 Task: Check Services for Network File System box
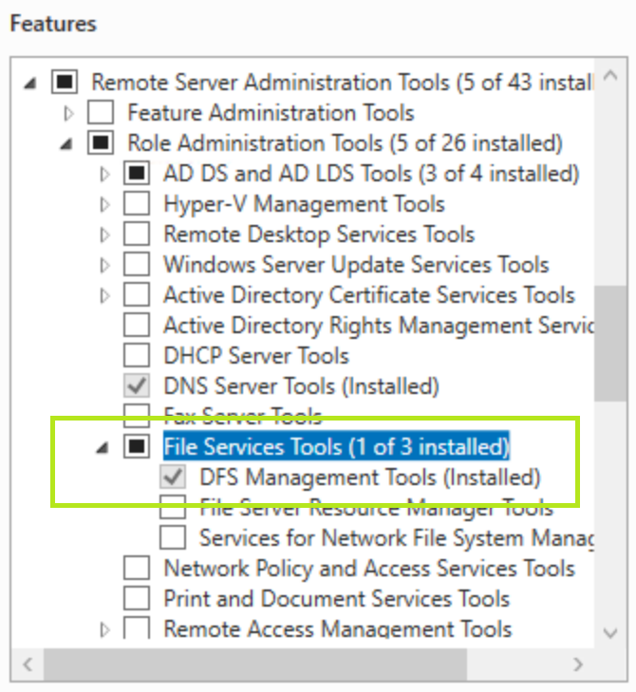tap(173, 538)
